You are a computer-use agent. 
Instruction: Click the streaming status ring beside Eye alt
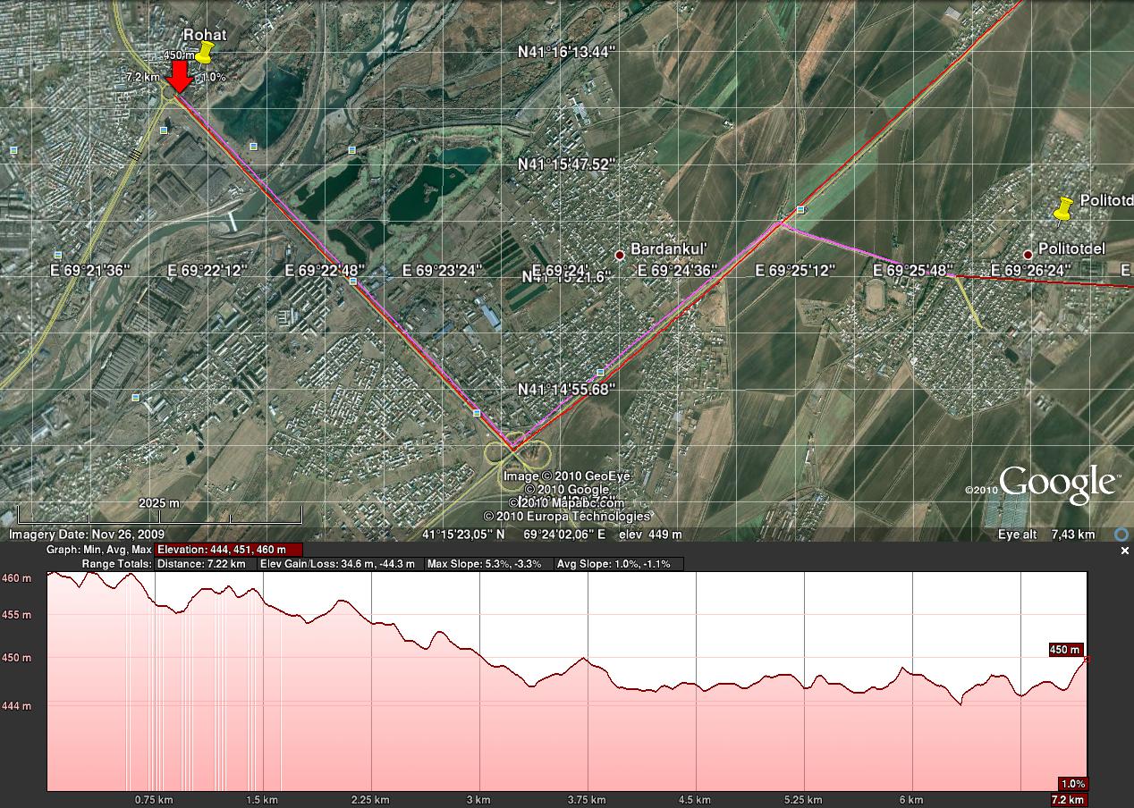[x=1121, y=534]
